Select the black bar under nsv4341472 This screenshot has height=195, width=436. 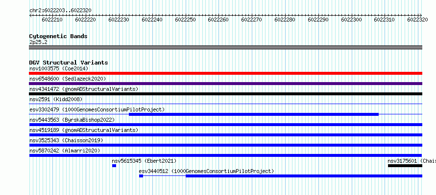pos(225,94)
